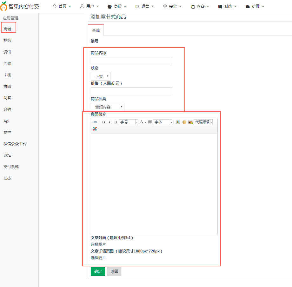Open the 字体 font family dropdown

tap(163, 122)
